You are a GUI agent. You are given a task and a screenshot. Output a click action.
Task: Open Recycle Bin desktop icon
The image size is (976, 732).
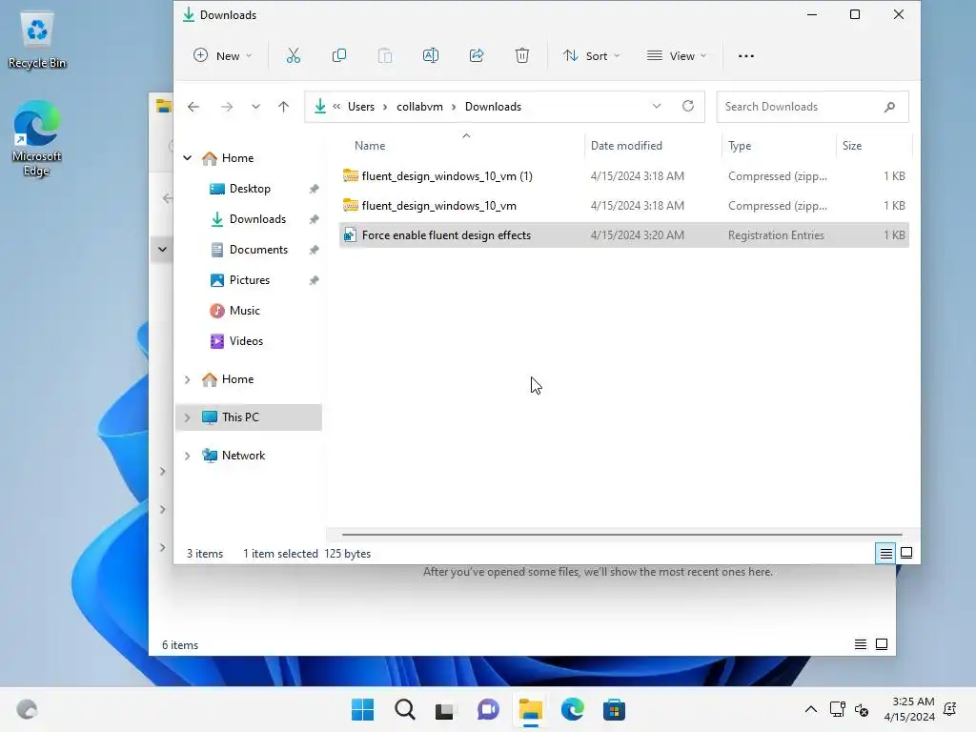tap(37, 40)
